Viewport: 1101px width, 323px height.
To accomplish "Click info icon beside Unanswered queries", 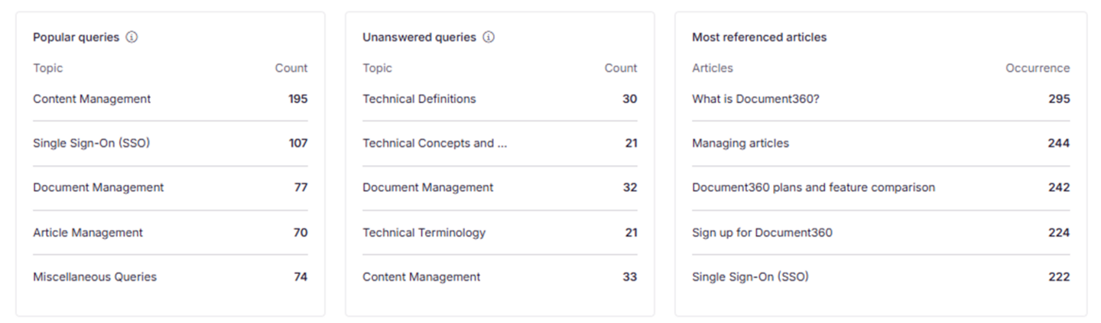I will (x=489, y=37).
